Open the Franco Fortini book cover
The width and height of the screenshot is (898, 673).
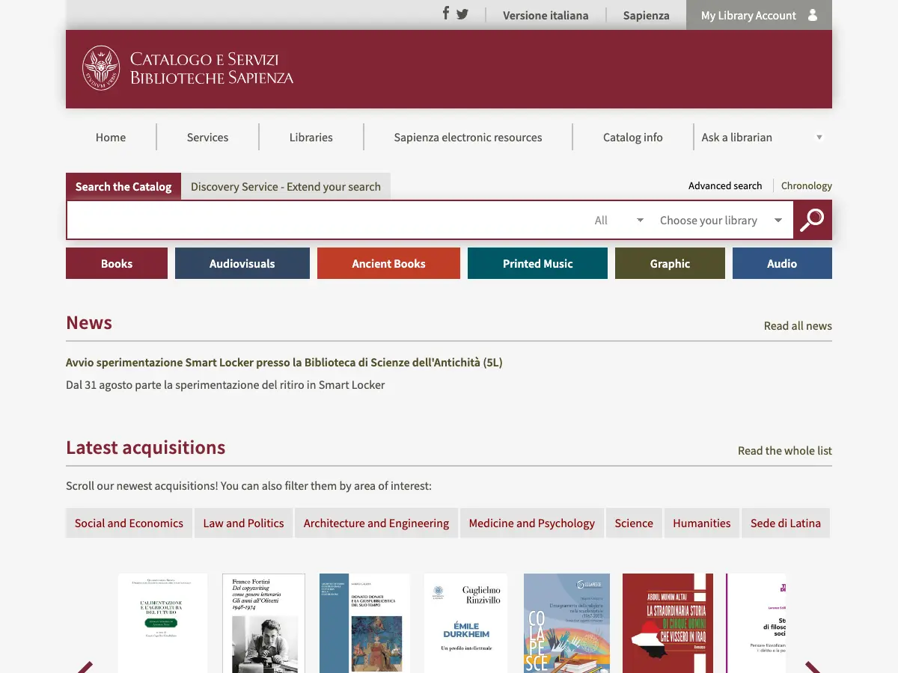point(263,623)
